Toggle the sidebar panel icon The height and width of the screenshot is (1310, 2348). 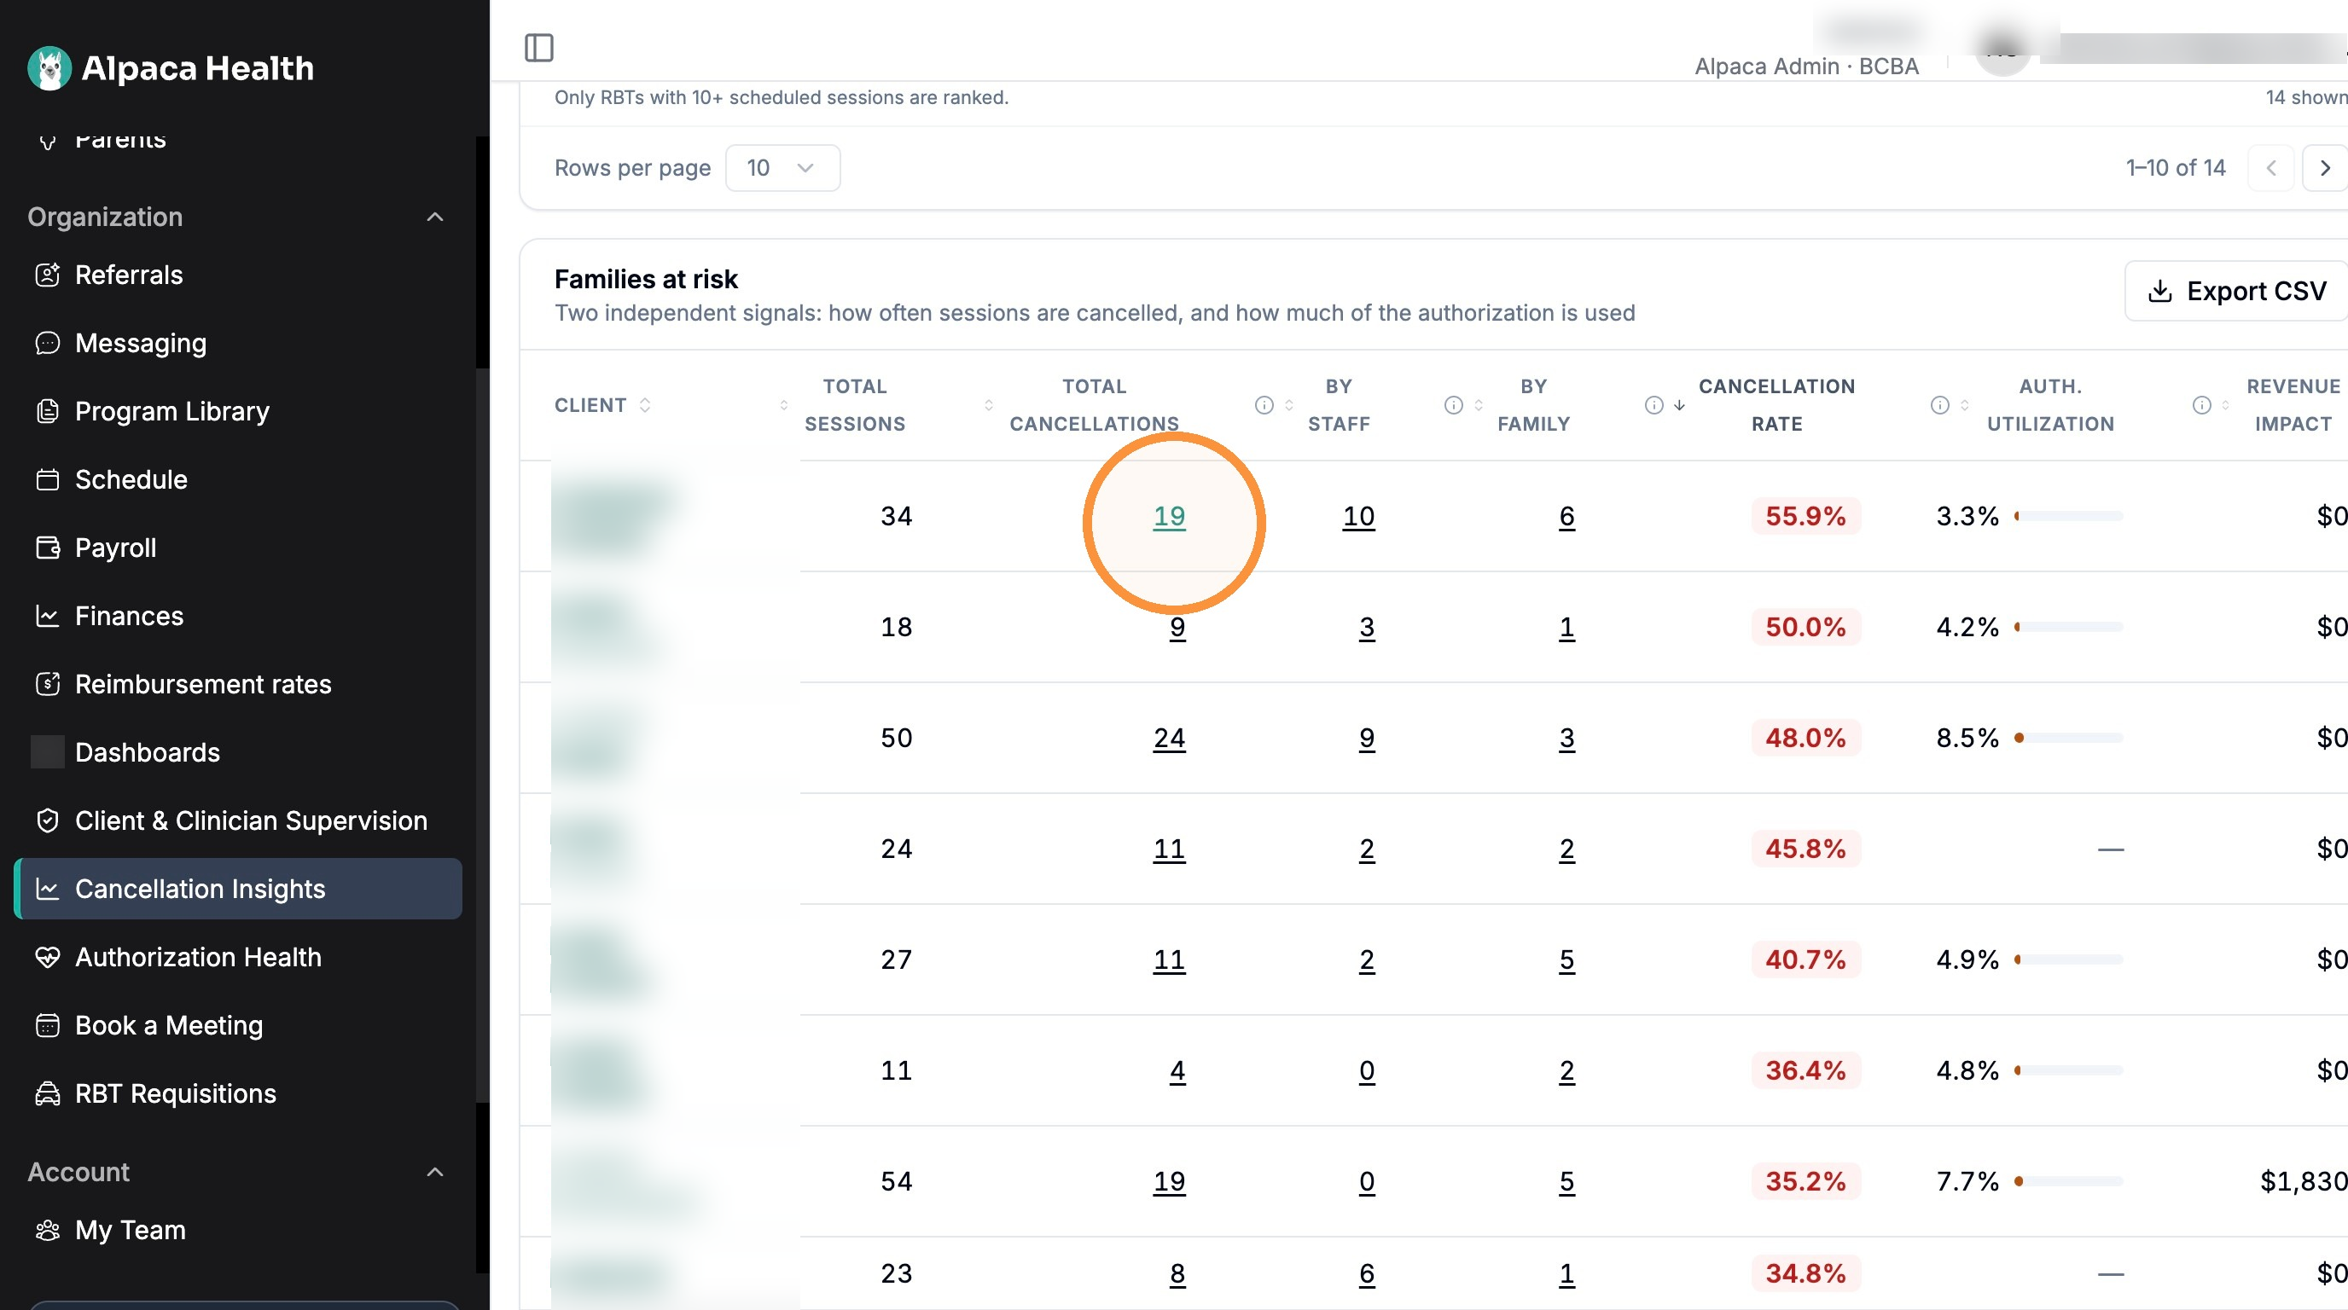[x=538, y=48]
